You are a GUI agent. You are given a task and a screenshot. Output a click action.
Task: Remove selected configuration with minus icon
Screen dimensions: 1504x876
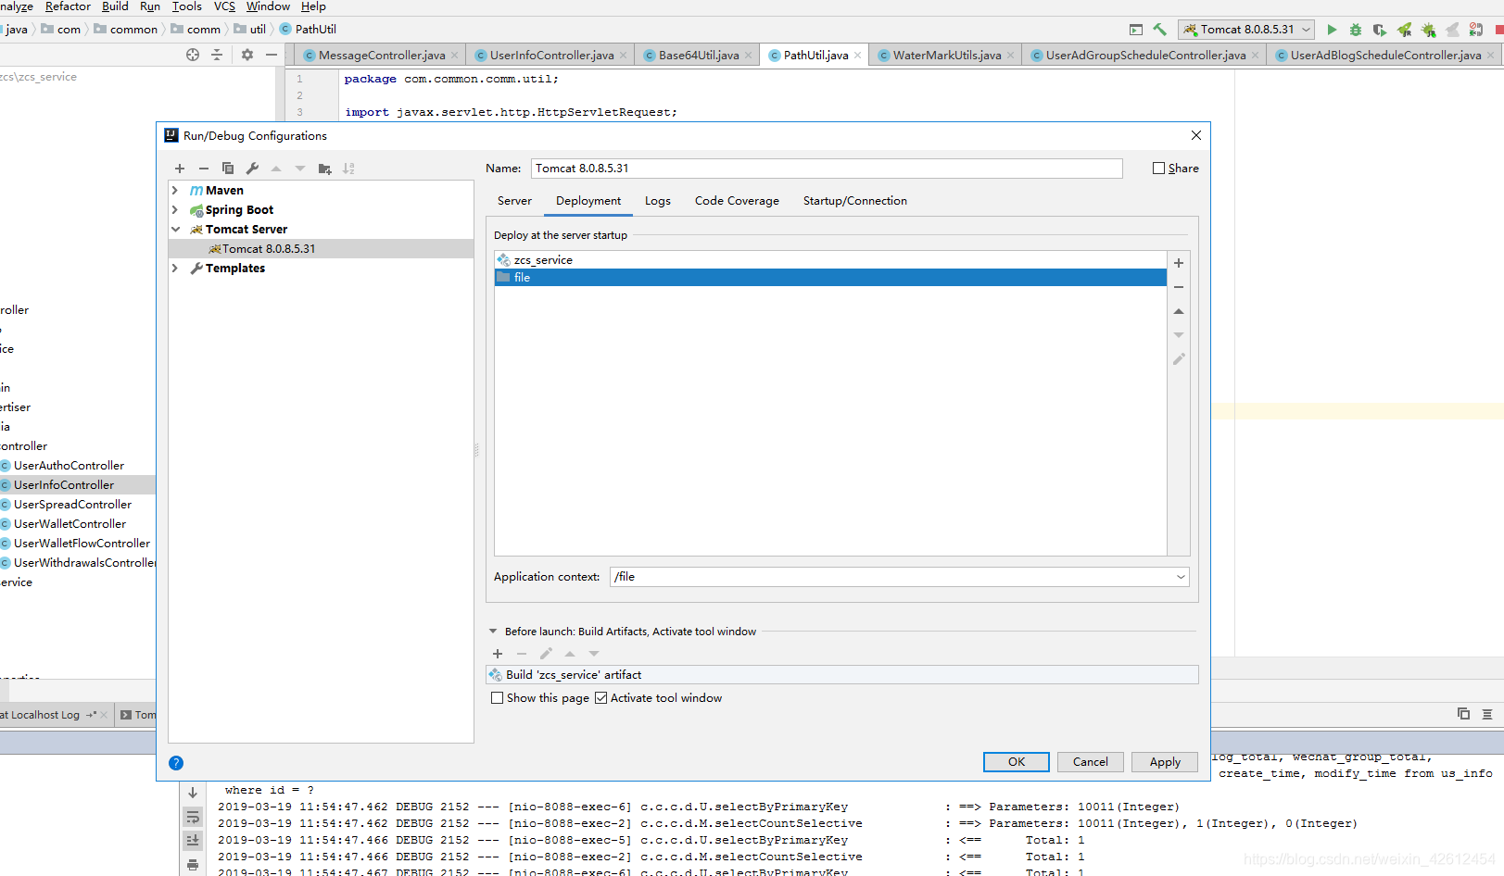pyautogui.click(x=204, y=169)
